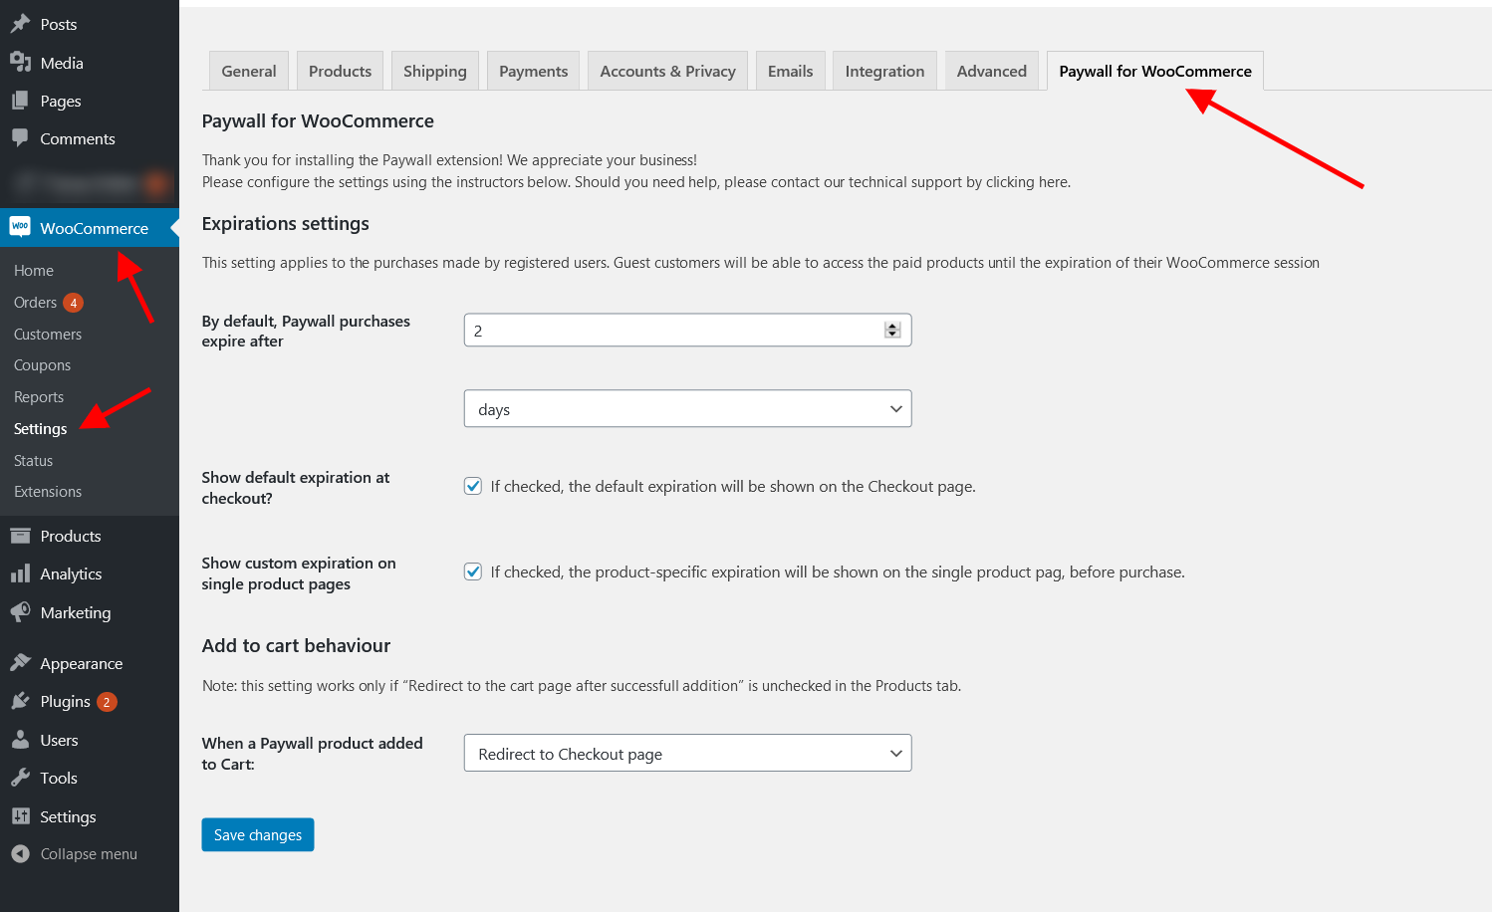Image resolution: width=1492 pixels, height=912 pixels.
Task: Expand the Redirect to Checkout page dropdown
Action: click(x=687, y=754)
